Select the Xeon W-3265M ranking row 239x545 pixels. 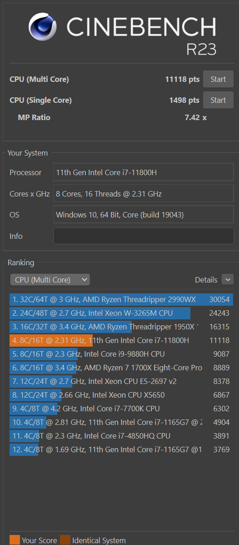coord(121,313)
